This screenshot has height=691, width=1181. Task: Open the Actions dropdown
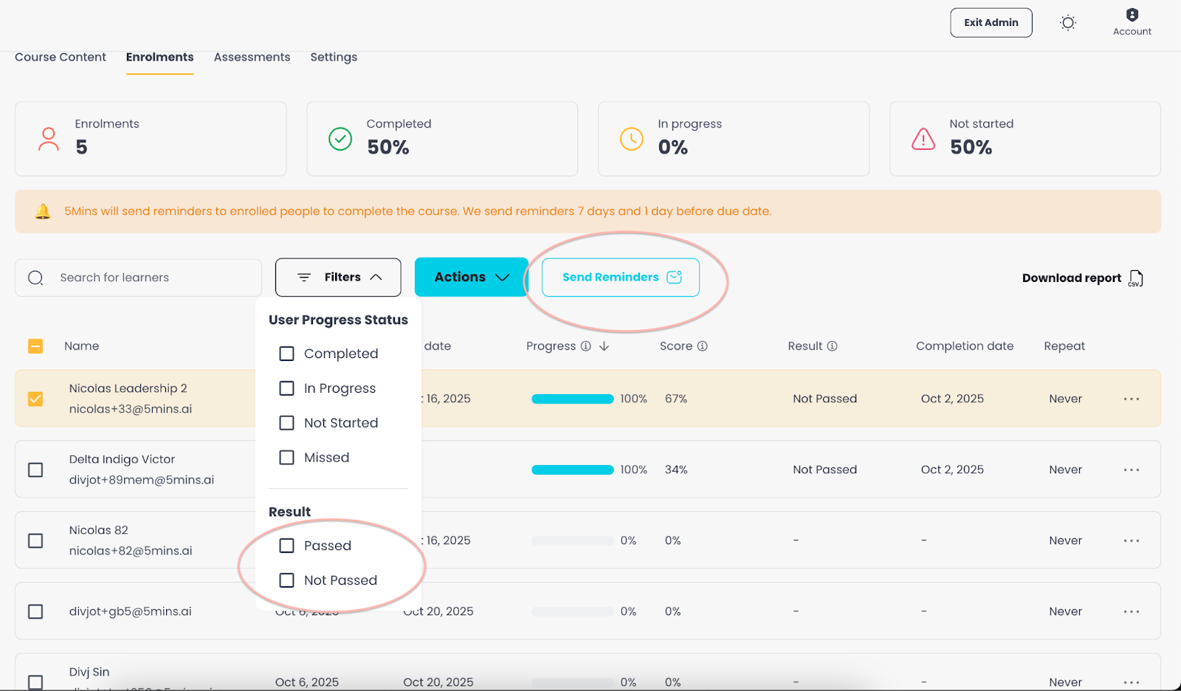471,277
